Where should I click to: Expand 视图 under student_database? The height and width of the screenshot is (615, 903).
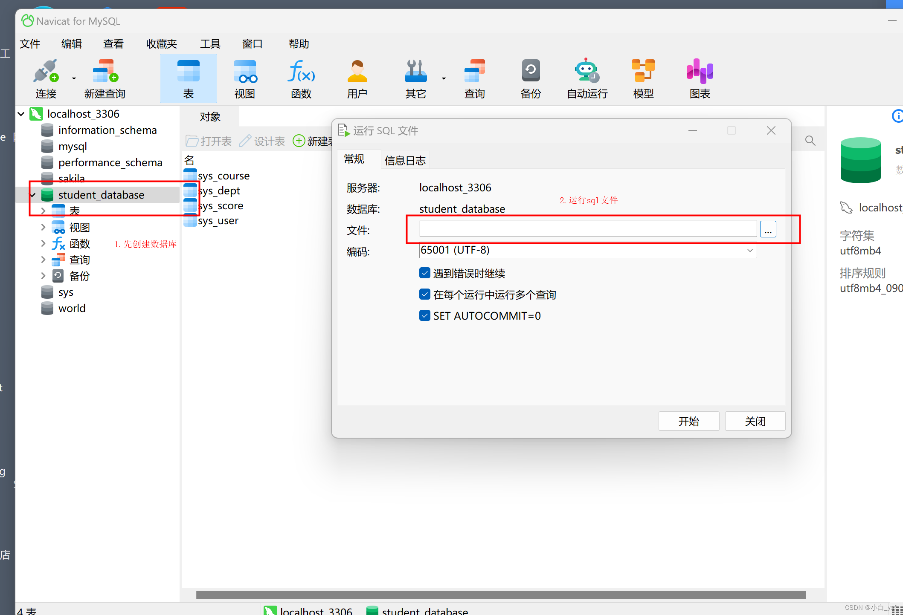click(43, 227)
